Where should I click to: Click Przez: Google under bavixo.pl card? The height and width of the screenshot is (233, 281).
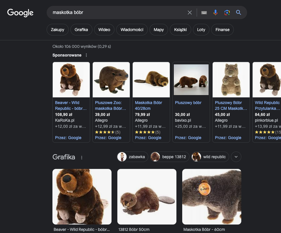188,138
